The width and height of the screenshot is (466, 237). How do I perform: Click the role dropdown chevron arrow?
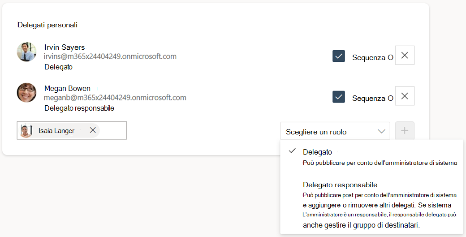(x=381, y=131)
